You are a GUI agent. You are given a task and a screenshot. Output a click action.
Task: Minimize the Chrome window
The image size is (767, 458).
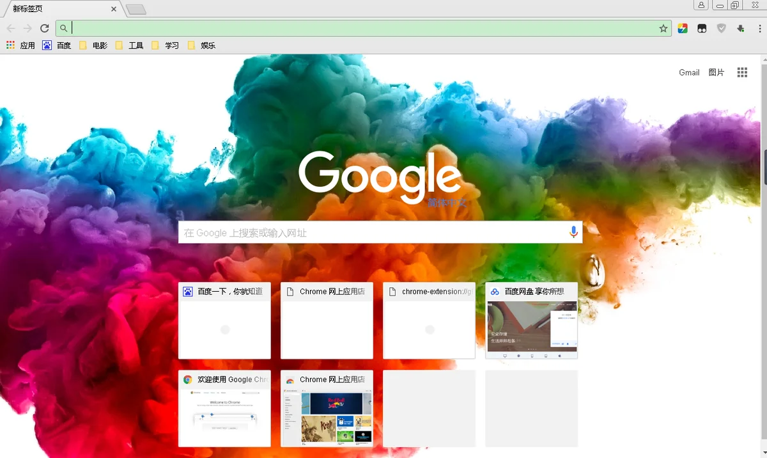720,5
